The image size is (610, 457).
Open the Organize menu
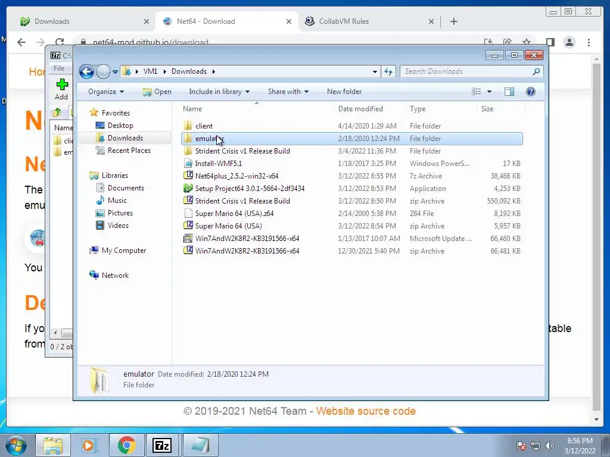[106, 92]
